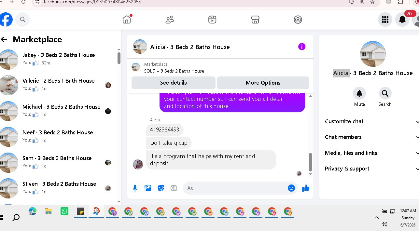419x231 pixels.
Task: Click the conversation list scrollbar thumb
Action: [x=119, y=58]
